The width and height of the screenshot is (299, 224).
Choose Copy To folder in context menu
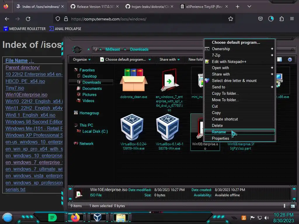pyautogui.click(x=239, y=94)
